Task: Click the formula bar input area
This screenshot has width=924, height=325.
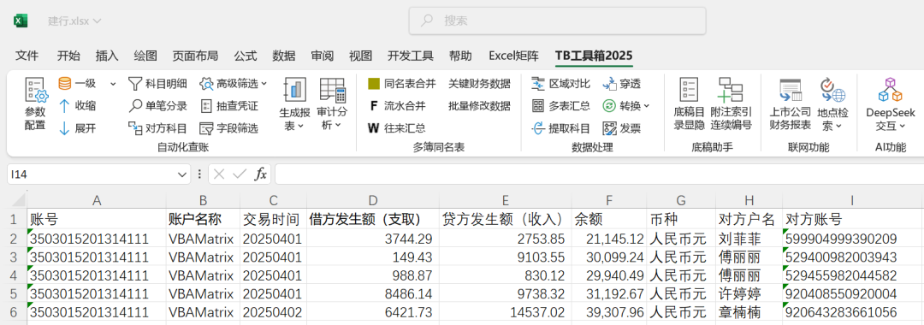Action: click(599, 174)
